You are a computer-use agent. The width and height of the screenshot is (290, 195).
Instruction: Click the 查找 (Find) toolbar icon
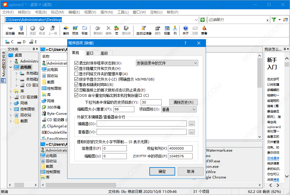click(66, 30)
